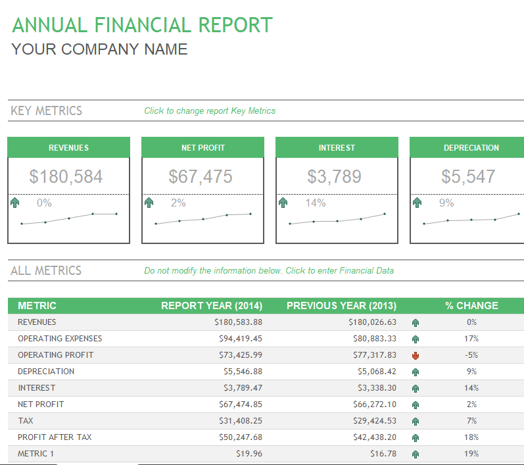Click the 'YOUR COMPANY NAME' text
This screenshot has height=465, width=524.
100,49
